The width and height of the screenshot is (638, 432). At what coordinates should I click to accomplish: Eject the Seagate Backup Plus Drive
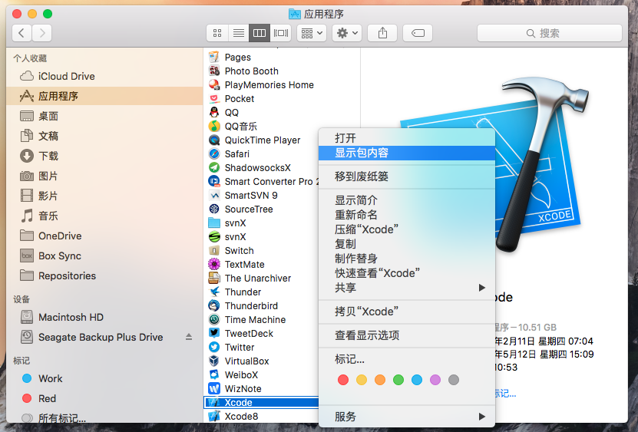click(188, 337)
